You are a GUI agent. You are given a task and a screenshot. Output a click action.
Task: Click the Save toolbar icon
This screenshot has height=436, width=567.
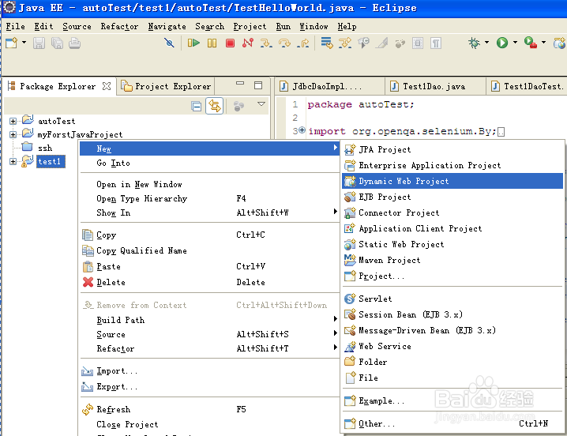pos(39,43)
